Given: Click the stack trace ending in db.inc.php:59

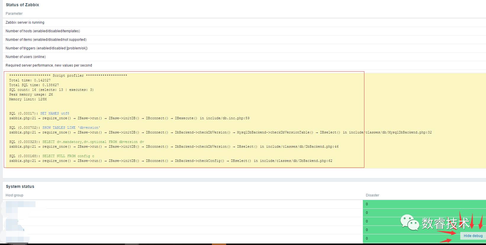Looking at the screenshot, I should [x=129, y=118].
